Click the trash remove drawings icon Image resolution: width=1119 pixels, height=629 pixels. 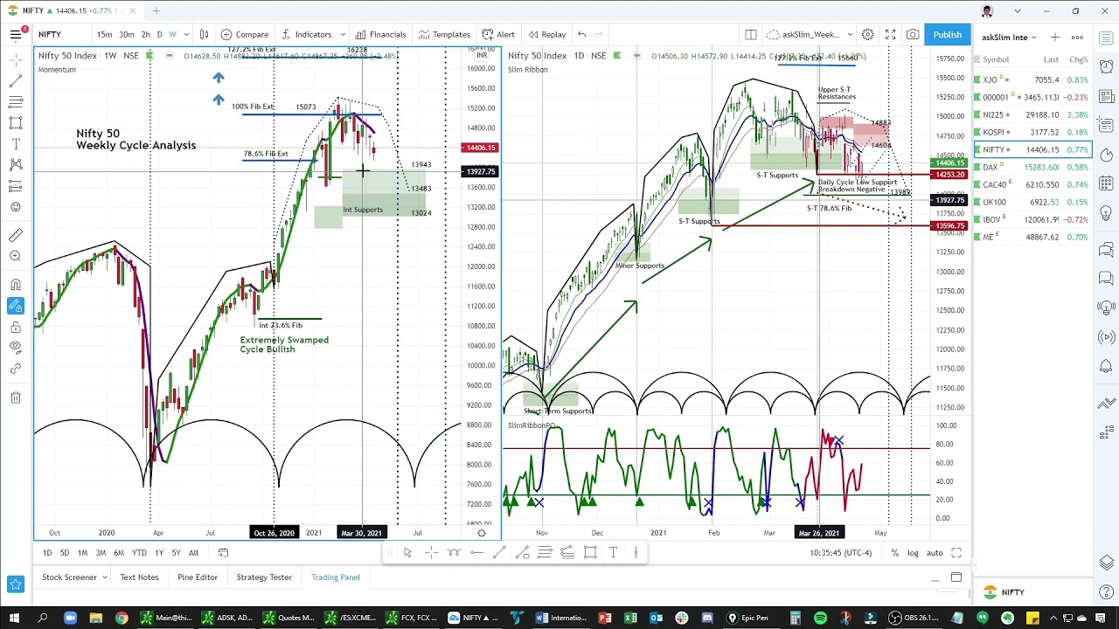[16, 397]
